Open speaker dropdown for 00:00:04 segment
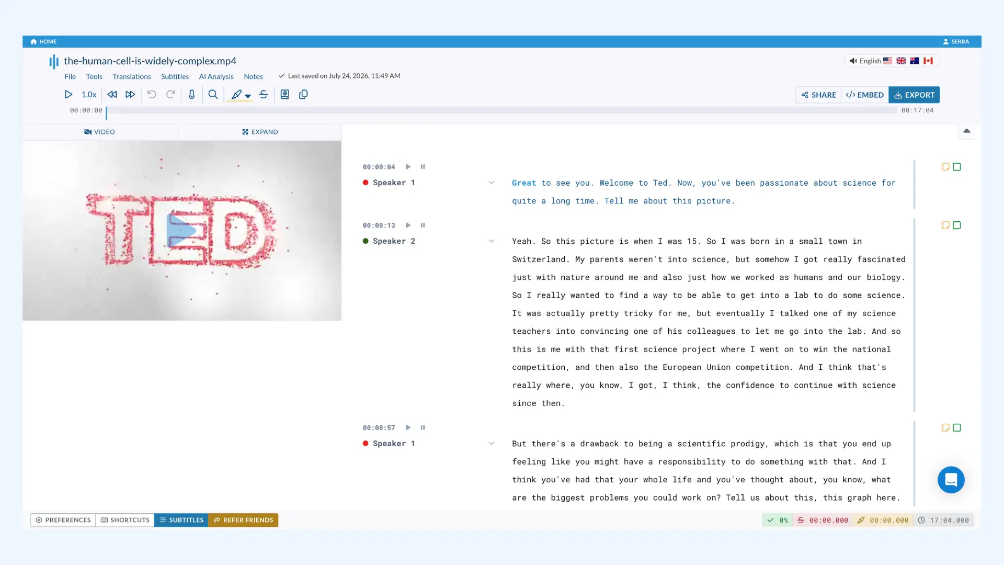This screenshot has height=565, width=1004. [492, 183]
